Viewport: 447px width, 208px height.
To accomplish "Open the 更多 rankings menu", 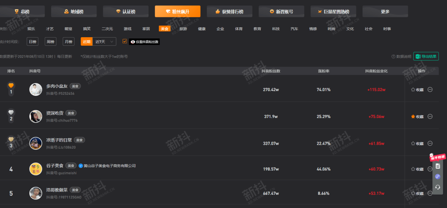I will pyautogui.click(x=385, y=12).
